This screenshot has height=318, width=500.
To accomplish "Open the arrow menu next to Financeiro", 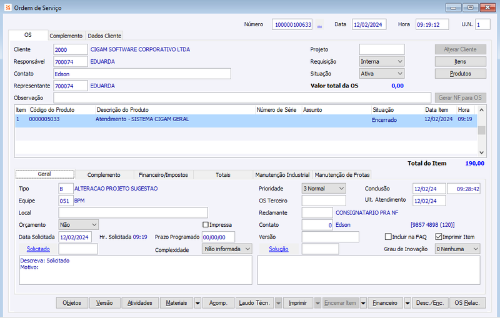I will (x=407, y=303).
